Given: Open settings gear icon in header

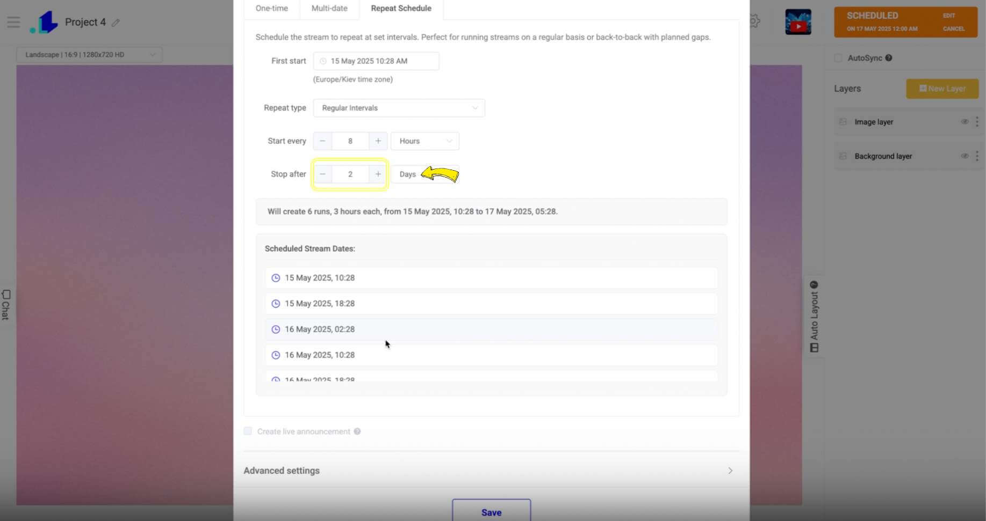Looking at the screenshot, I should point(754,21).
